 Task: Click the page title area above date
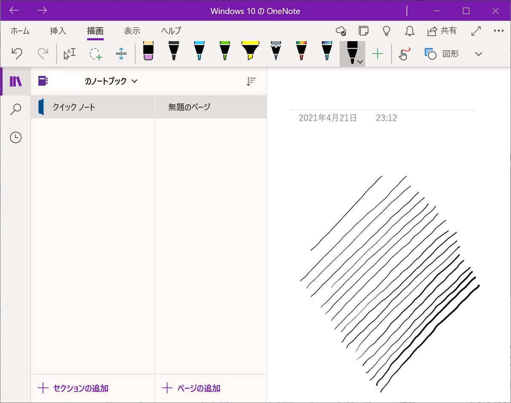point(382,100)
